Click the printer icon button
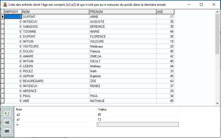221x138 pixels. (x=7, y=131)
